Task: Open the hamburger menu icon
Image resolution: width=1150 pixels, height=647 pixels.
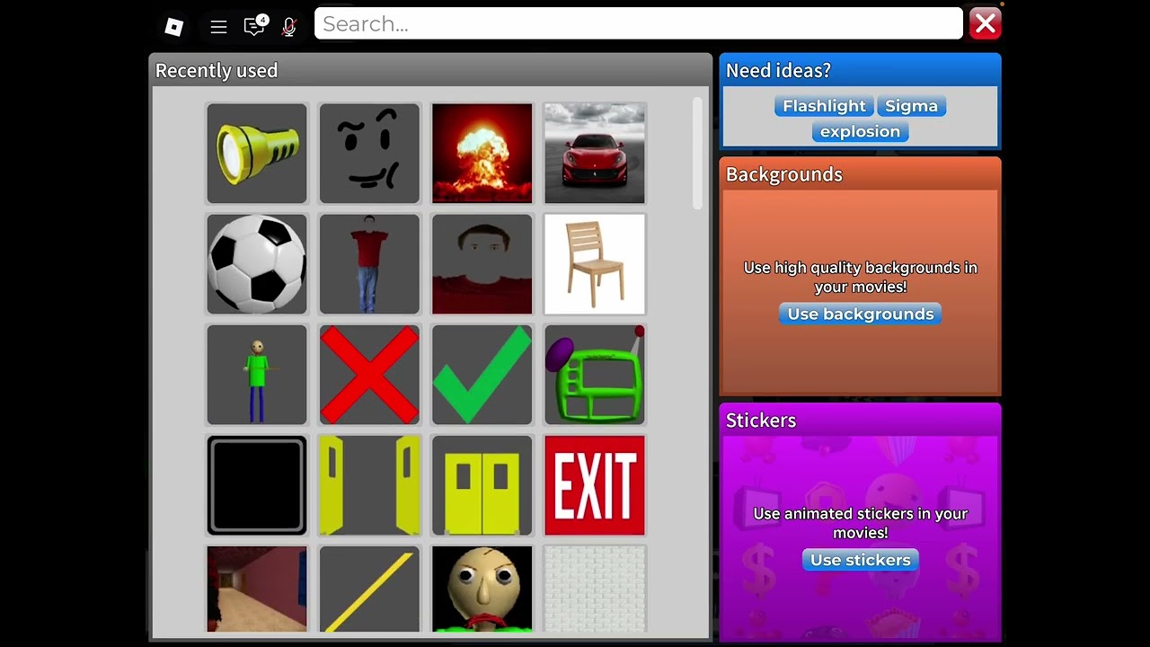Action: click(x=218, y=27)
